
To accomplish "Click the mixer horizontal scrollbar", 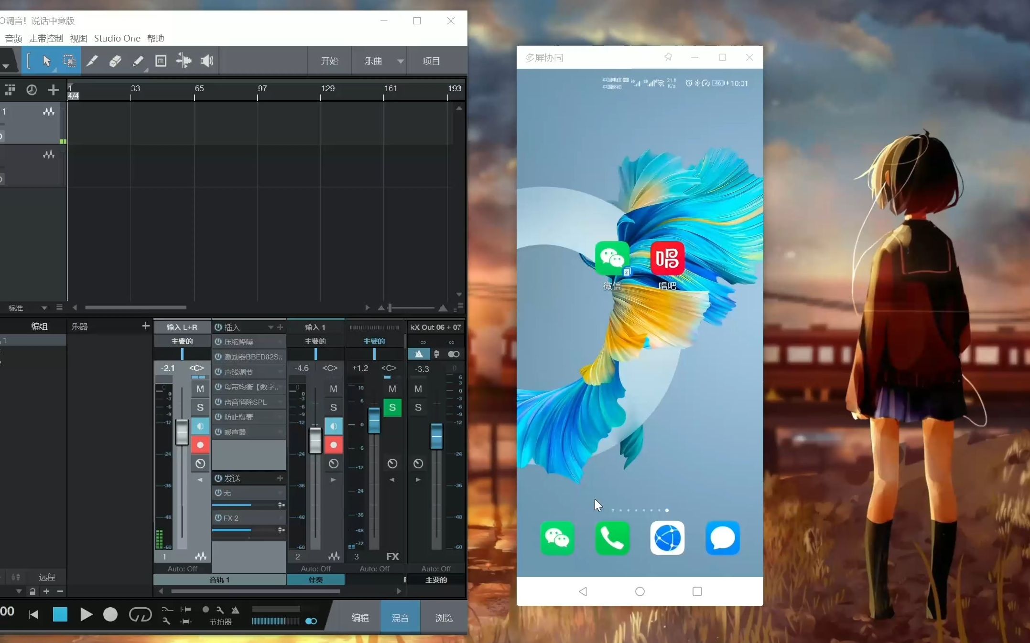I will [x=256, y=591].
